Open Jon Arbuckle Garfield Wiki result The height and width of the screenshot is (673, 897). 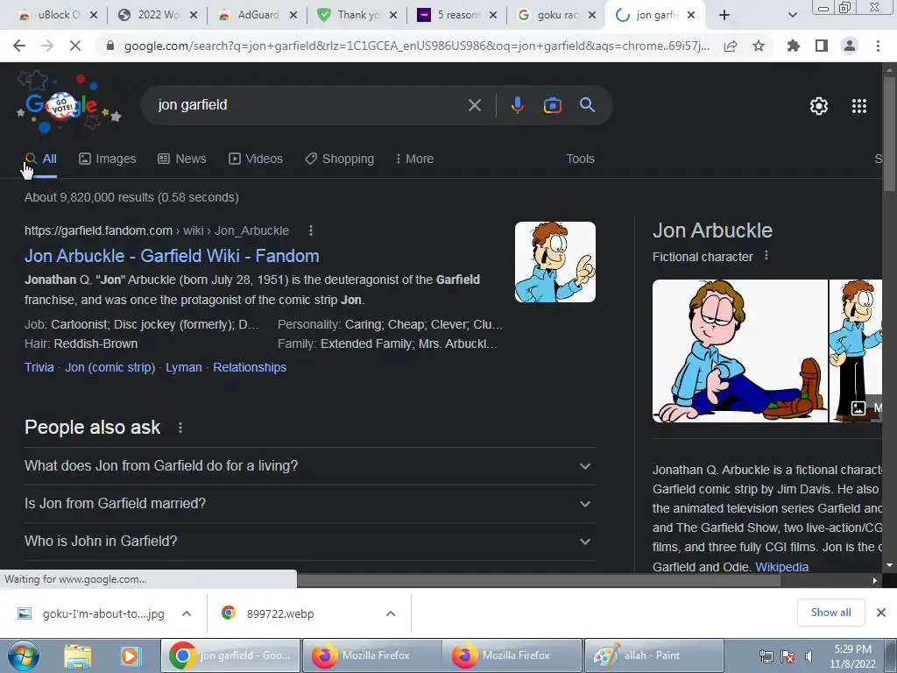pyautogui.click(x=172, y=256)
